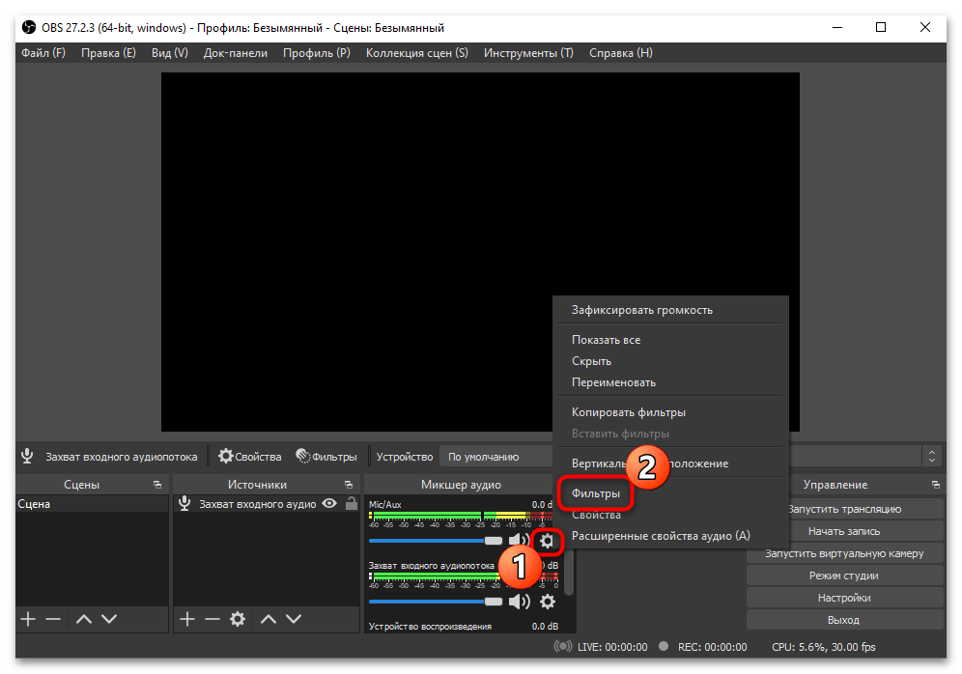
Task: Select Сцена in the scenes list
Action: (x=35, y=504)
